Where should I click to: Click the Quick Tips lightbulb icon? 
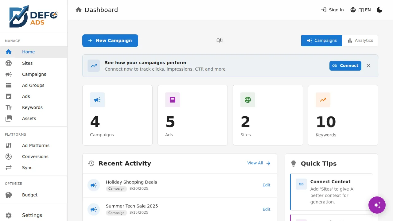(x=294, y=164)
